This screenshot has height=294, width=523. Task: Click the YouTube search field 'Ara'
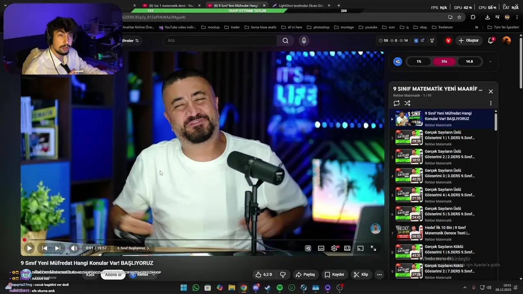[220, 40]
